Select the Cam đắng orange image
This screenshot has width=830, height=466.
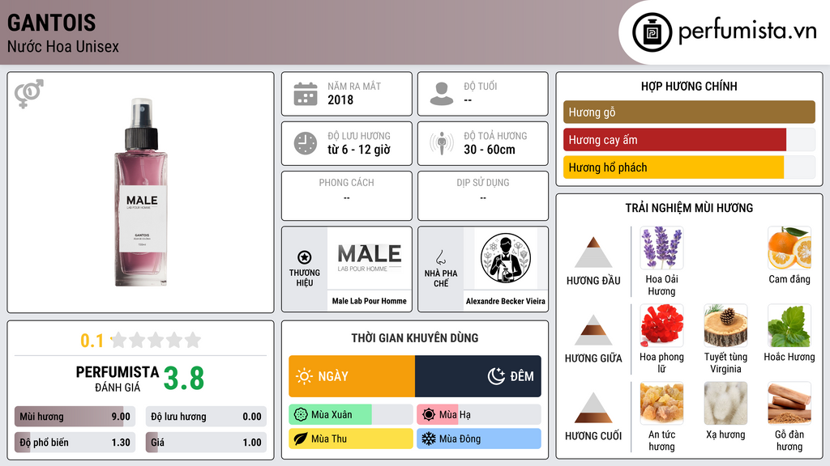[789, 248]
